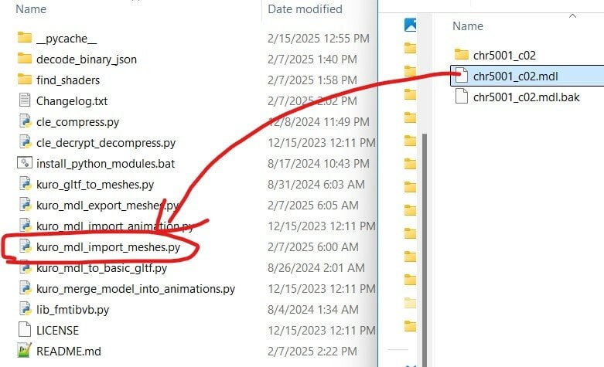Click date 2/7/2025 2:22 PM

pos(312,351)
